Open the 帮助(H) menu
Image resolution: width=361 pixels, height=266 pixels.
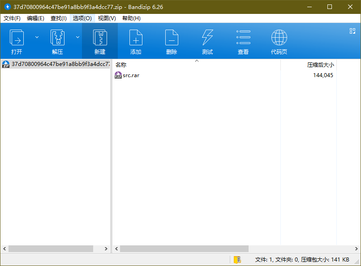[x=131, y=18]
